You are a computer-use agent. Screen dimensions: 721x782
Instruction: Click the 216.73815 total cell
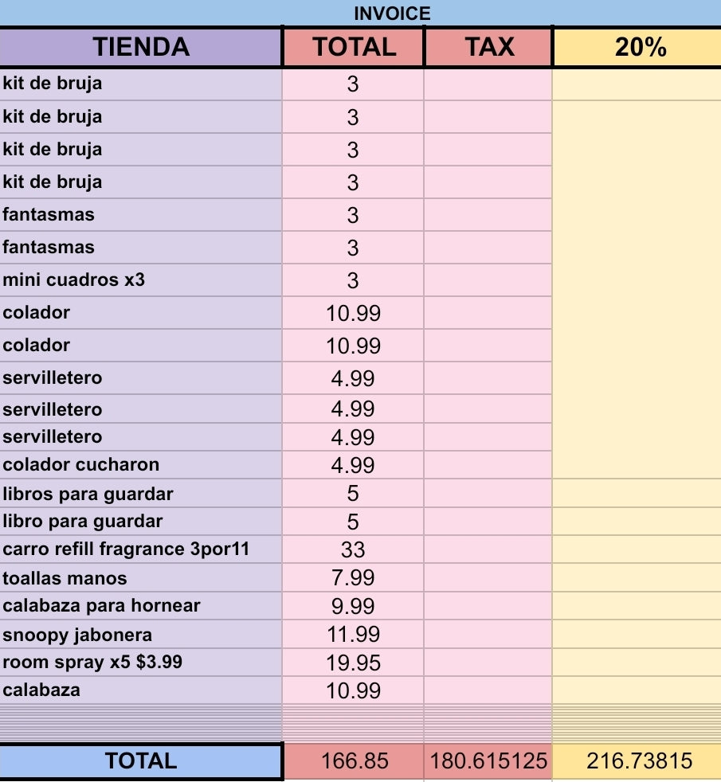[x=640, y=761]
